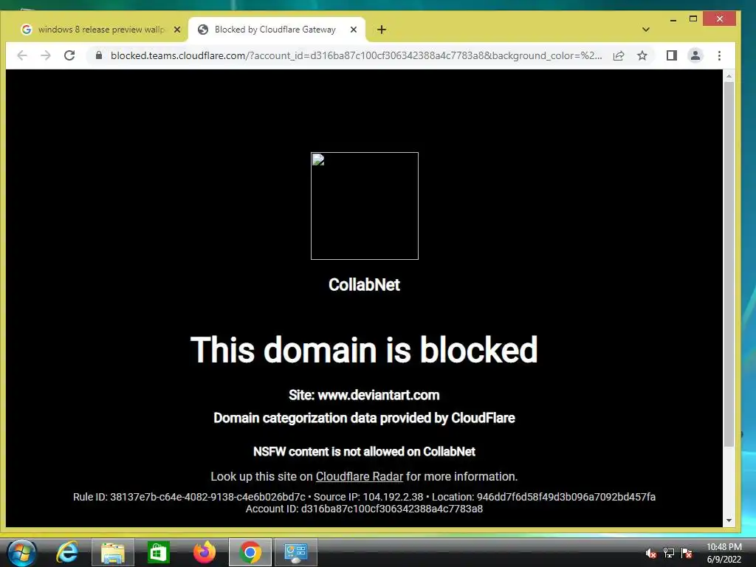Click 'Domain categorization data provided by CloudFlare'
This screenshot has width=756, height=567.
tap(364, 418)
